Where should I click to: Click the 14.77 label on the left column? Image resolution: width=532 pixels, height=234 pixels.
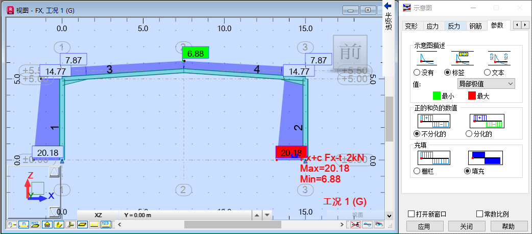[x=55, y=71]
